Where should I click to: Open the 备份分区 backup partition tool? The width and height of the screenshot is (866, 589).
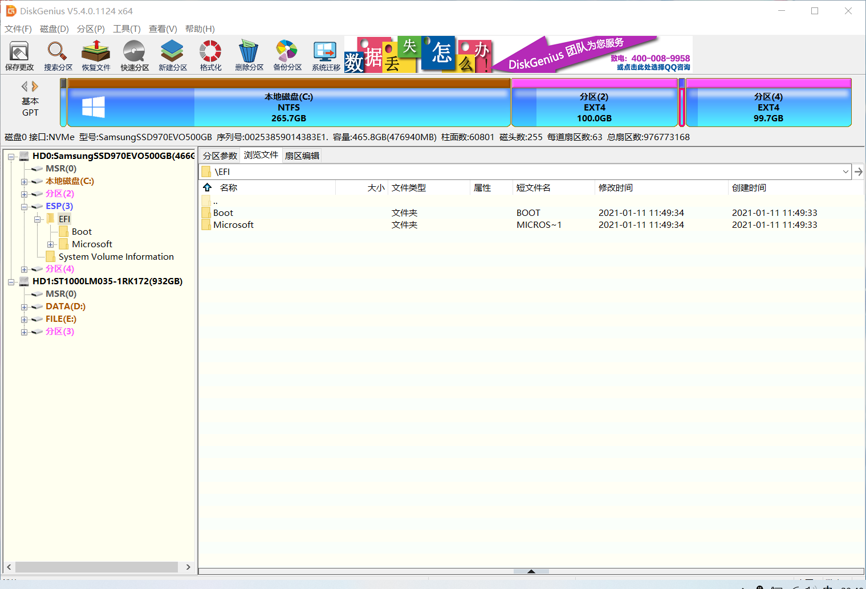click(x=287, y=55)
